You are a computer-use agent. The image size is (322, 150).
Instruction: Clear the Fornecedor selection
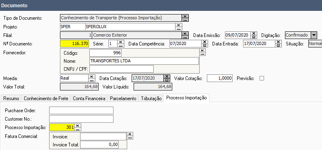[x=202, y=50]
